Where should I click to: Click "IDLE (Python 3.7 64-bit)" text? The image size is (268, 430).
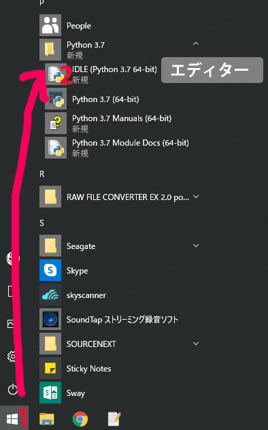click(114, 69)
